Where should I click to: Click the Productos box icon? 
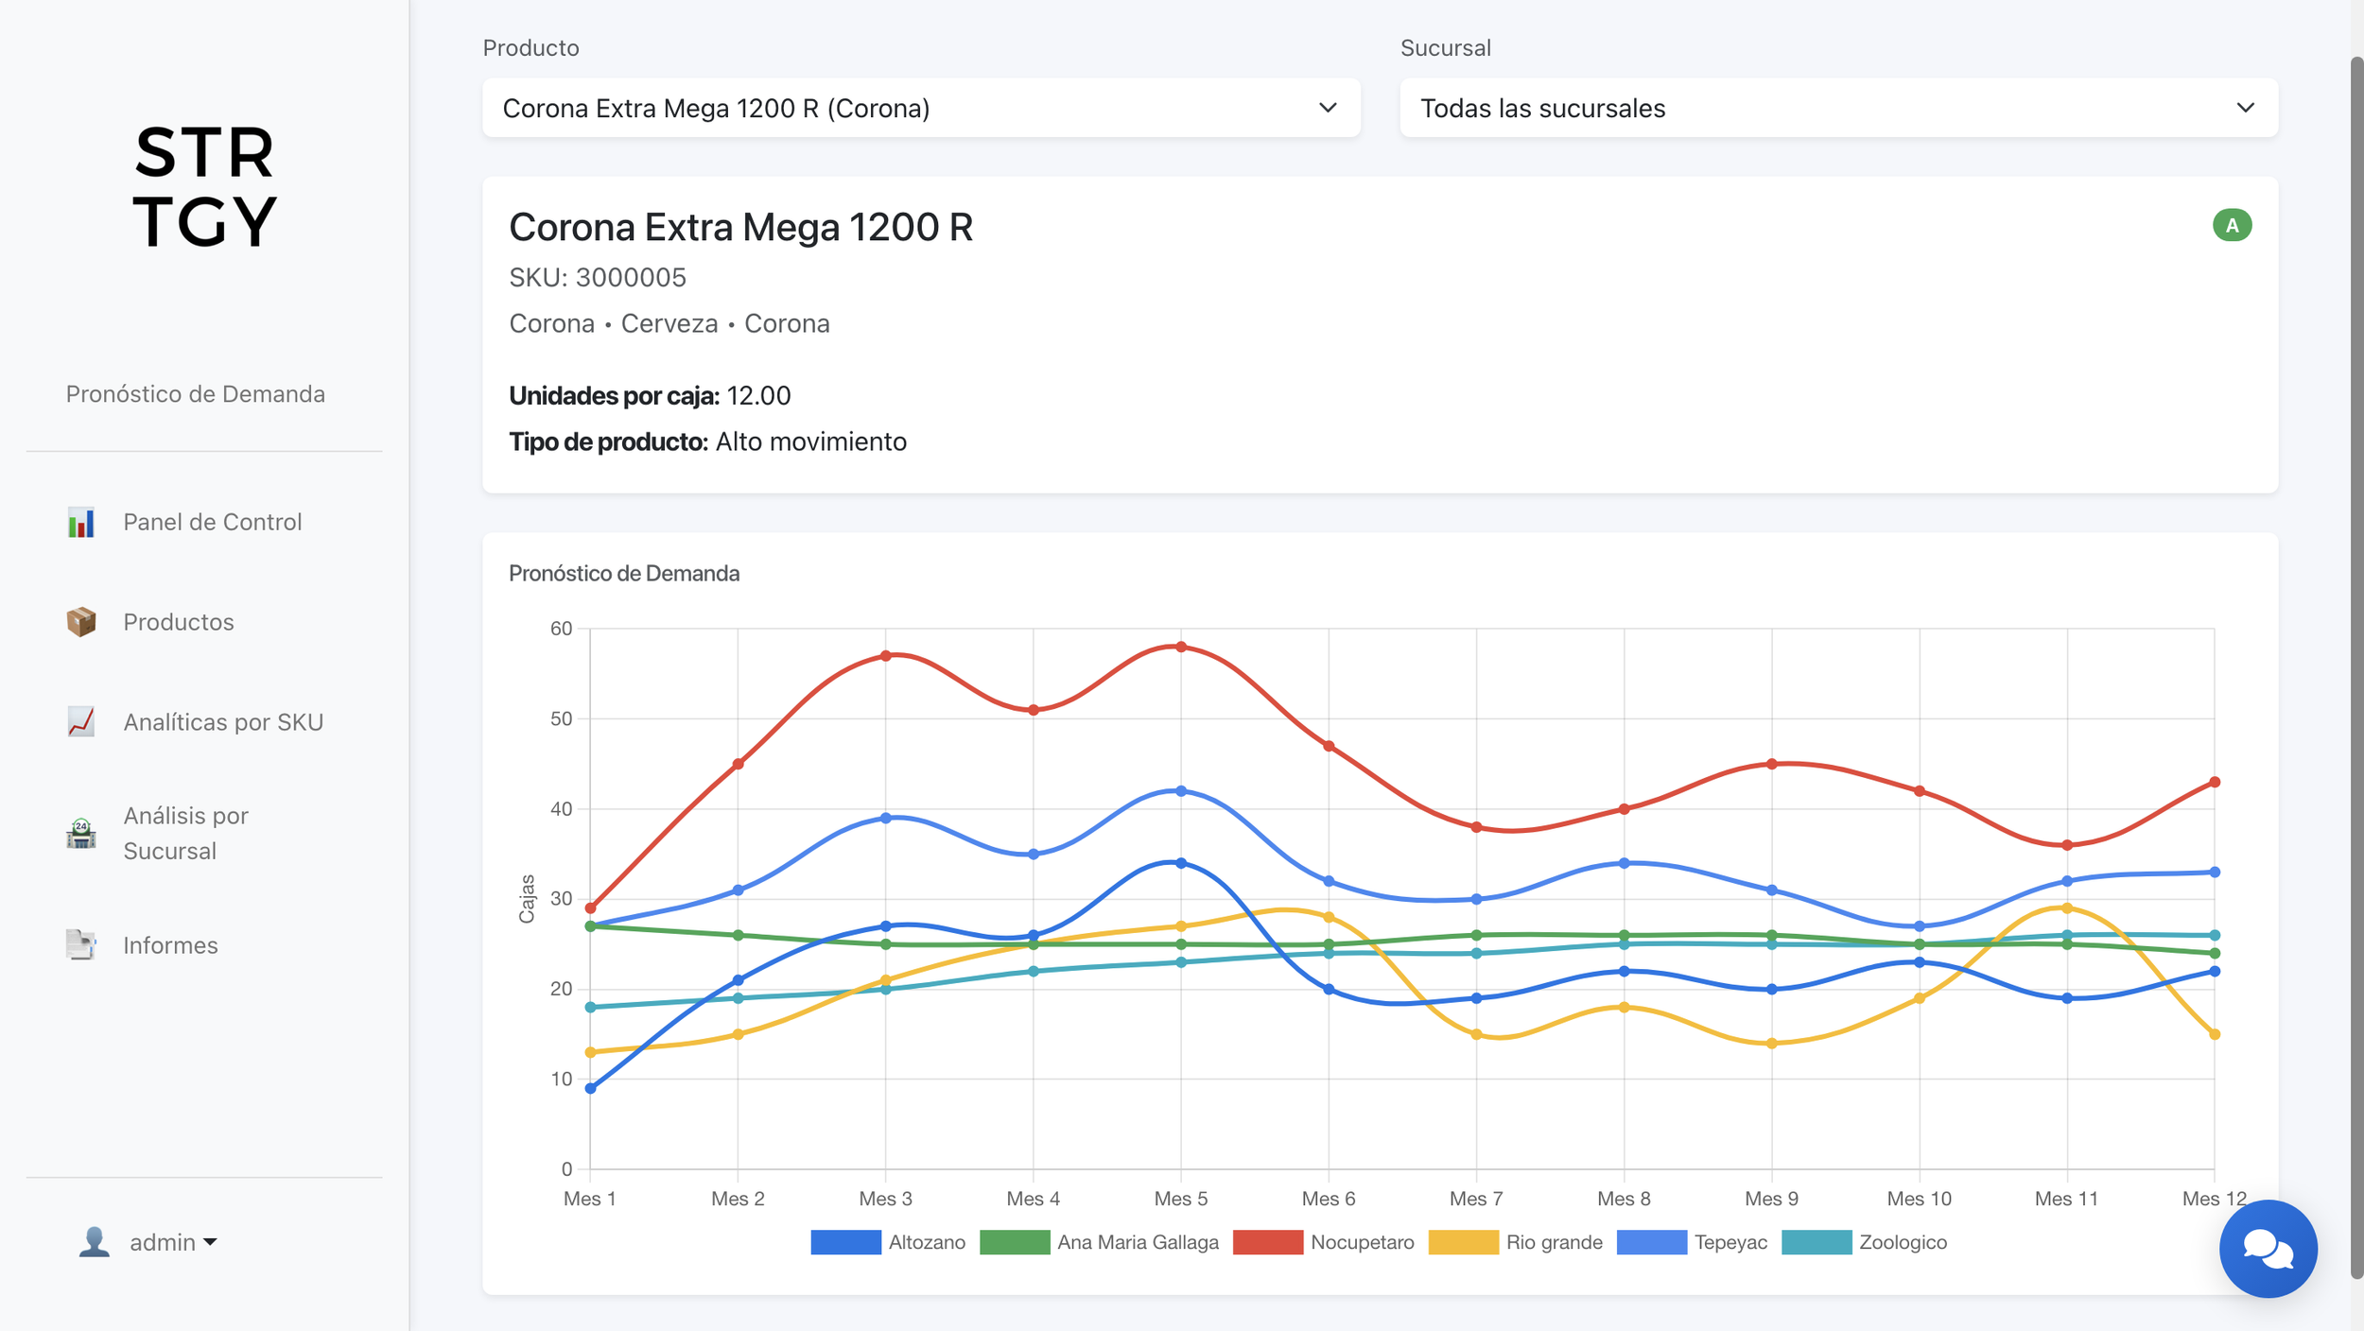click(81, 622)
